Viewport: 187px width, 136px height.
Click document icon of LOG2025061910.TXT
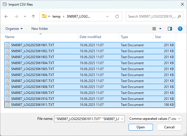pyautogui.click(x=8, y=99)
